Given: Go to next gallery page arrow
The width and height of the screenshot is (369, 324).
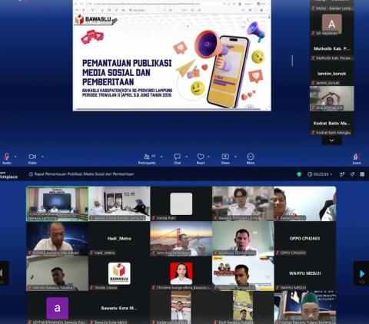Looking at the screenshot, I should [361, 274].
